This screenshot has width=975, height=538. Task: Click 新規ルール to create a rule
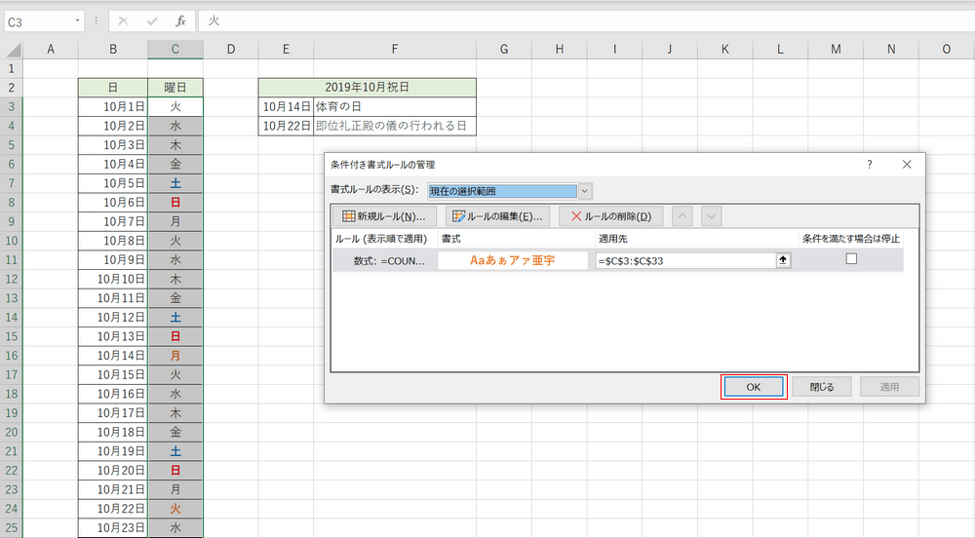pos(384,216)
